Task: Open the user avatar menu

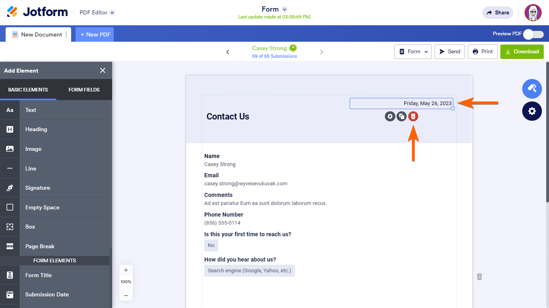Action: [x=533, y=12]
